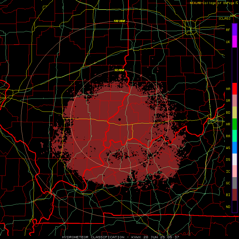Select the olive-yellow BD legend swatch

[234, 113]
